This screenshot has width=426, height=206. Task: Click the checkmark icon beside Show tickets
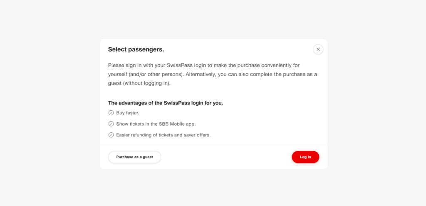click(x=111, y=124)
